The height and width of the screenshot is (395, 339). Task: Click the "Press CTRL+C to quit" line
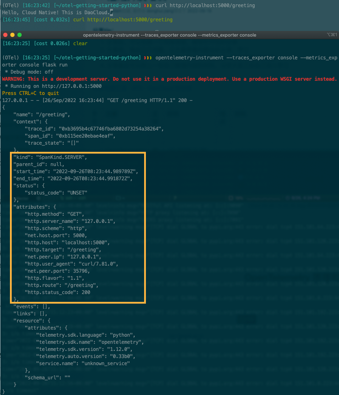click(x=31, y=93)
